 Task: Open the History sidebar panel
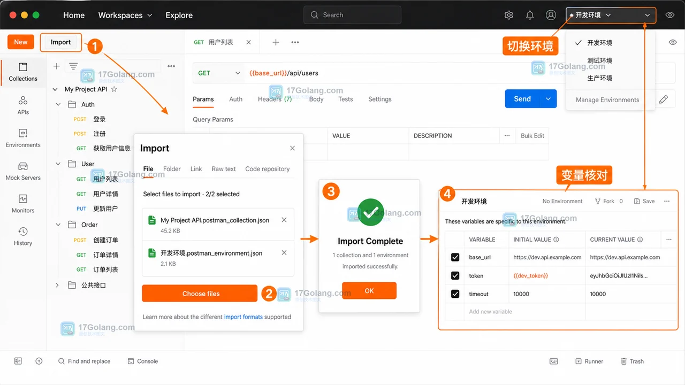click(x=23, y=236)
